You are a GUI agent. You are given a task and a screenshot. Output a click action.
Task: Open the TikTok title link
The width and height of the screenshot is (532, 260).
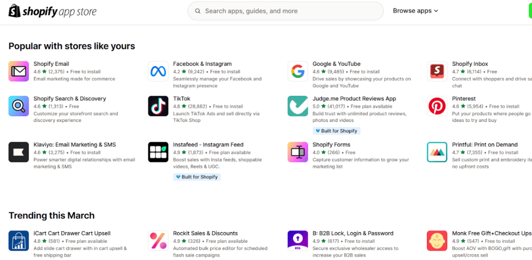click(181, 99)
